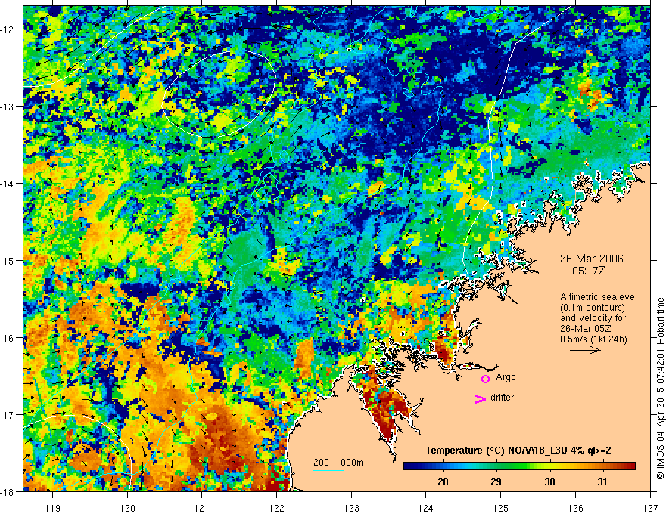This screenshot has width=666, height=514.
Task: Click the color bar tick label 28
Action: [x=443, y=481]
